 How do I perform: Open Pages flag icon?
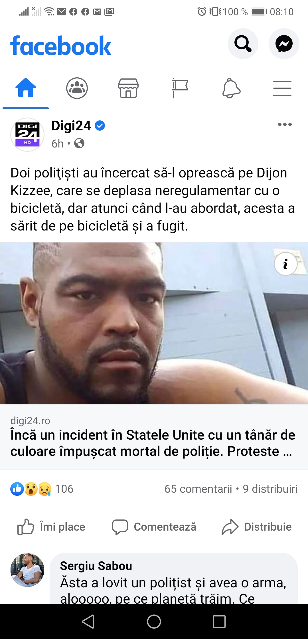(180, 88)
